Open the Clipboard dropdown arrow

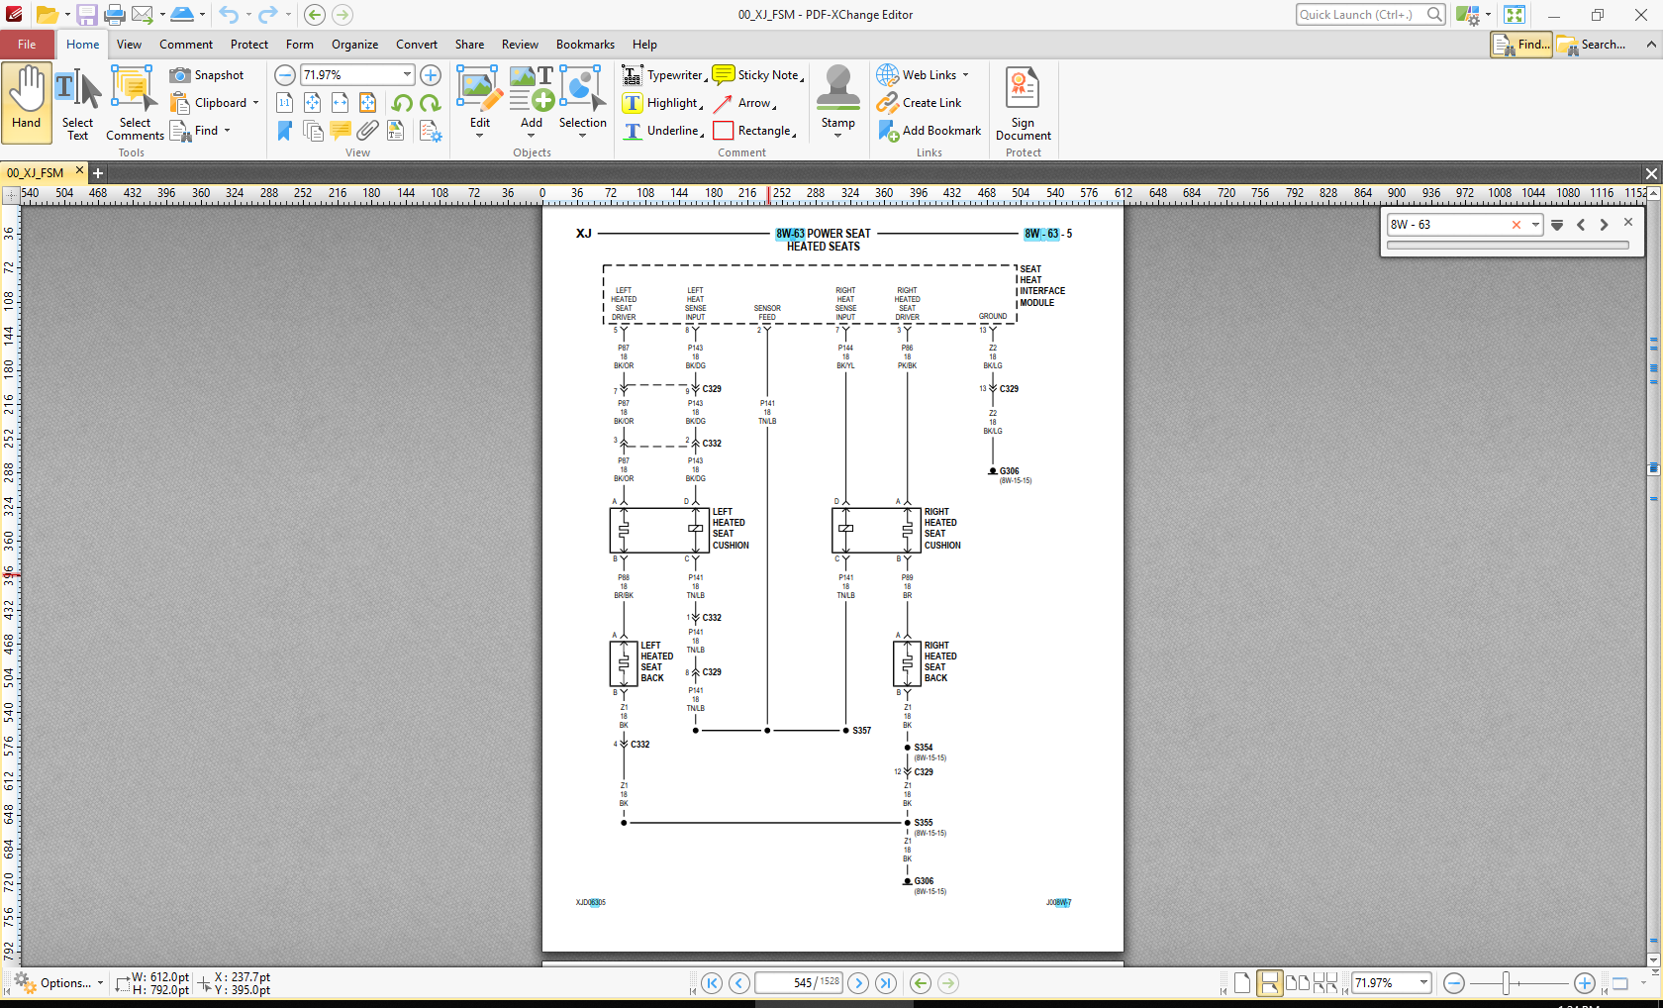[x=255, y=103]
